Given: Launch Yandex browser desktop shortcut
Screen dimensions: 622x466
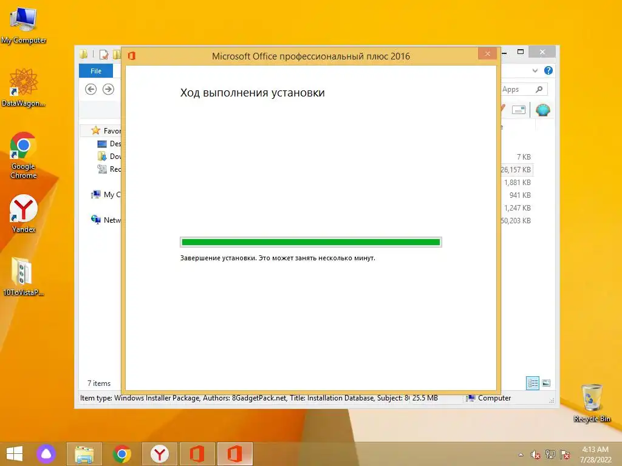Looking at the screenshot, I should [24, 214].
